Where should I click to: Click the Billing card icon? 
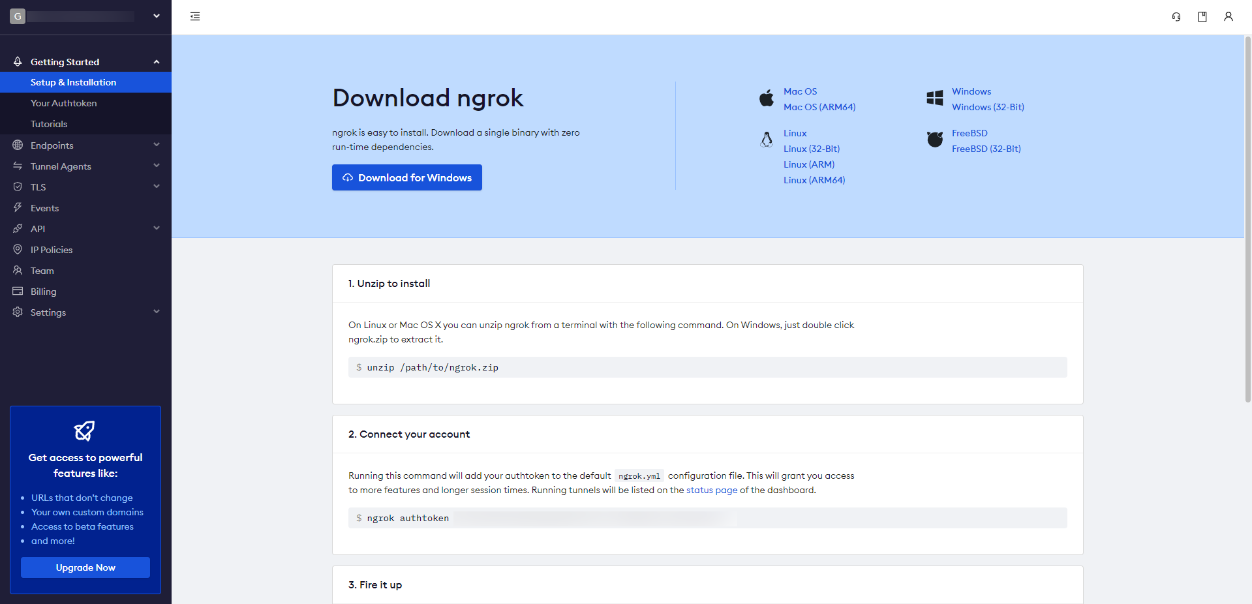point(18,291)
